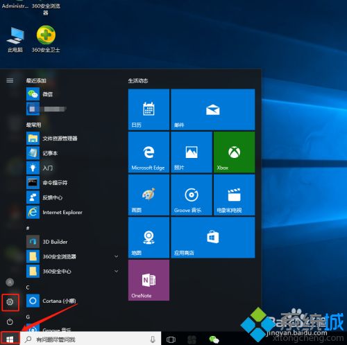The image size is (347, 345).
Task: Open the 应用商店 store tile
Action: (x=213, y=238)
